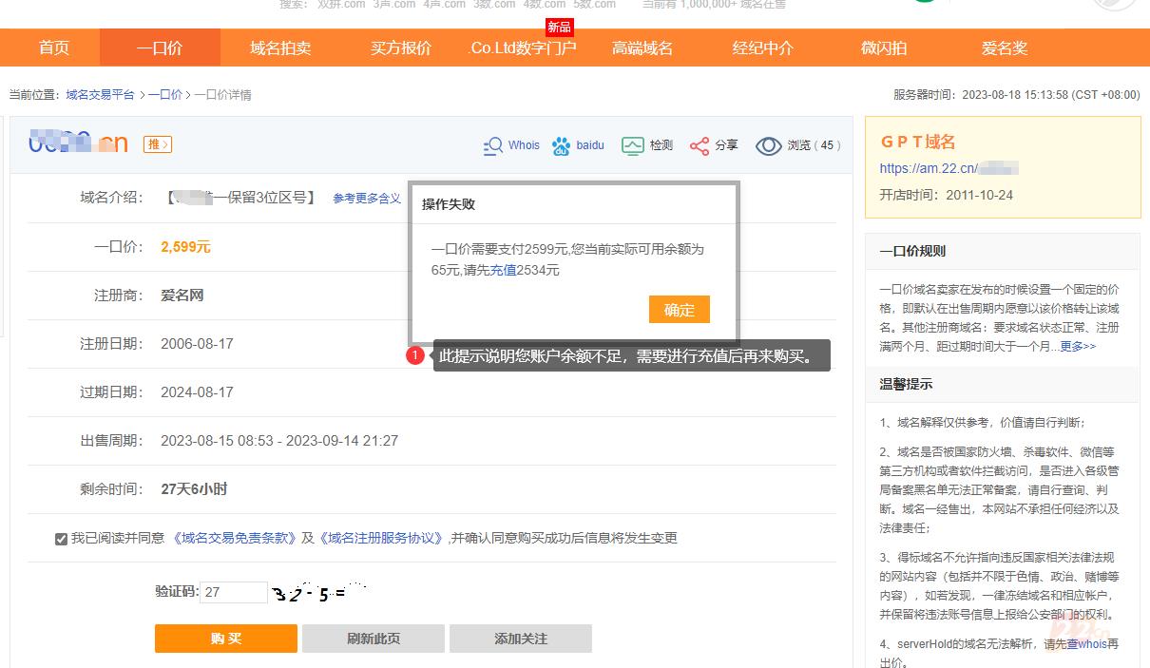The height and width of the screenshot is (668, 1150).
Task: Uncheck the agreement terms checkbox
Action: (x=61, y=539)
